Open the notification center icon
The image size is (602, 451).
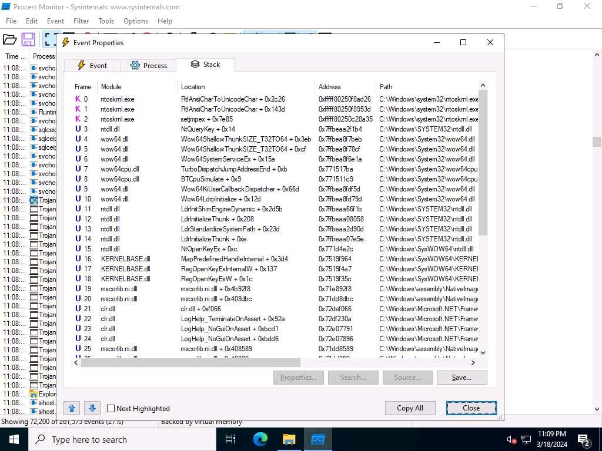tap(584, 439)
